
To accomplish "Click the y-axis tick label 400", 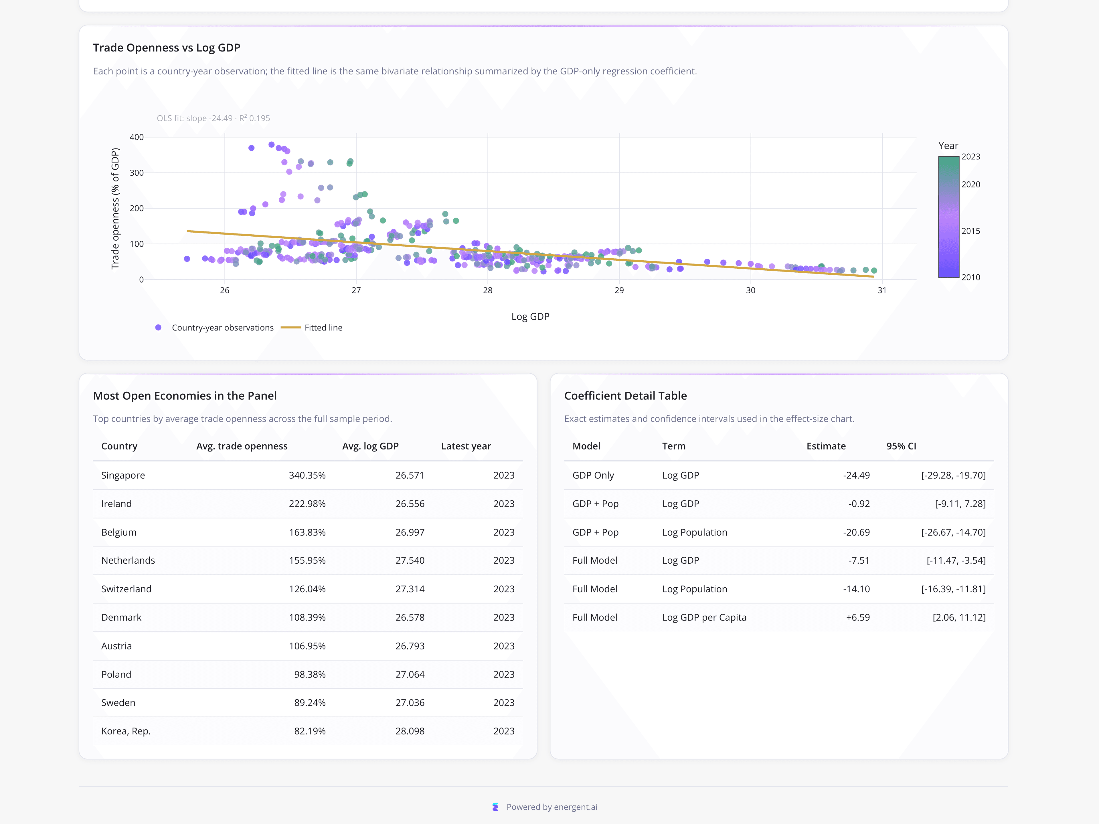I will [137, 137].
